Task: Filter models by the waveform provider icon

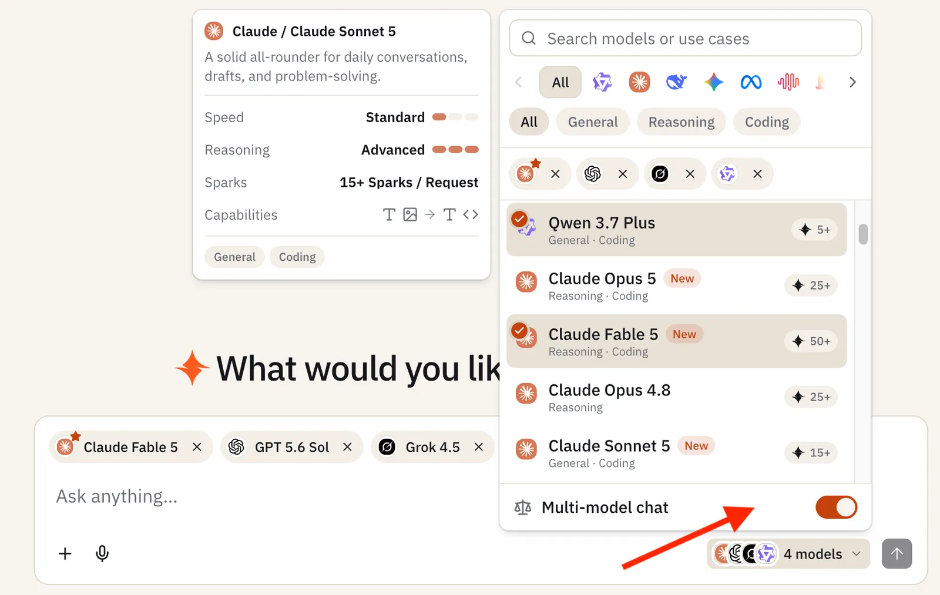Action: click(x=788, y=82)
